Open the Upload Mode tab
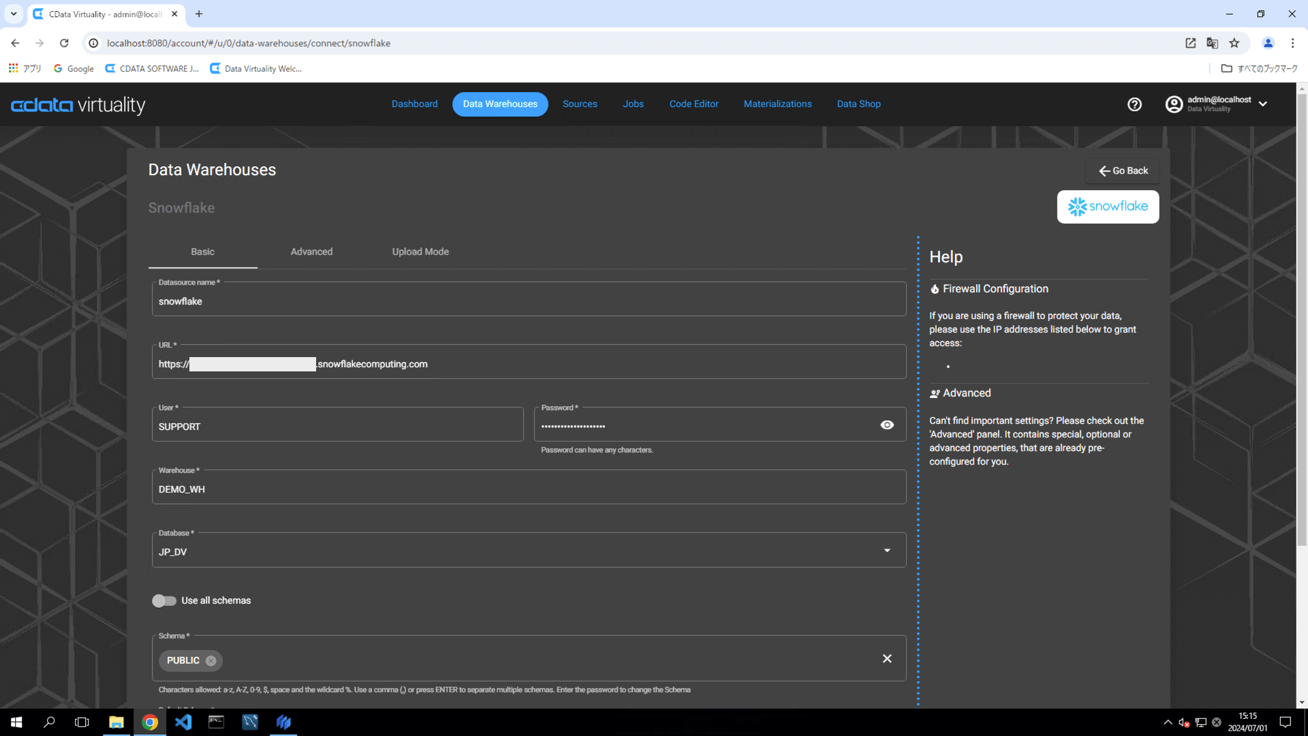 (420, 251)
